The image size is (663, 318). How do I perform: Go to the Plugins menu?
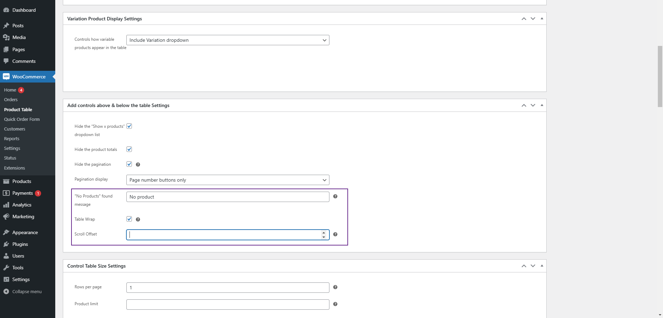pyautogui.click(x=28, y=244)
